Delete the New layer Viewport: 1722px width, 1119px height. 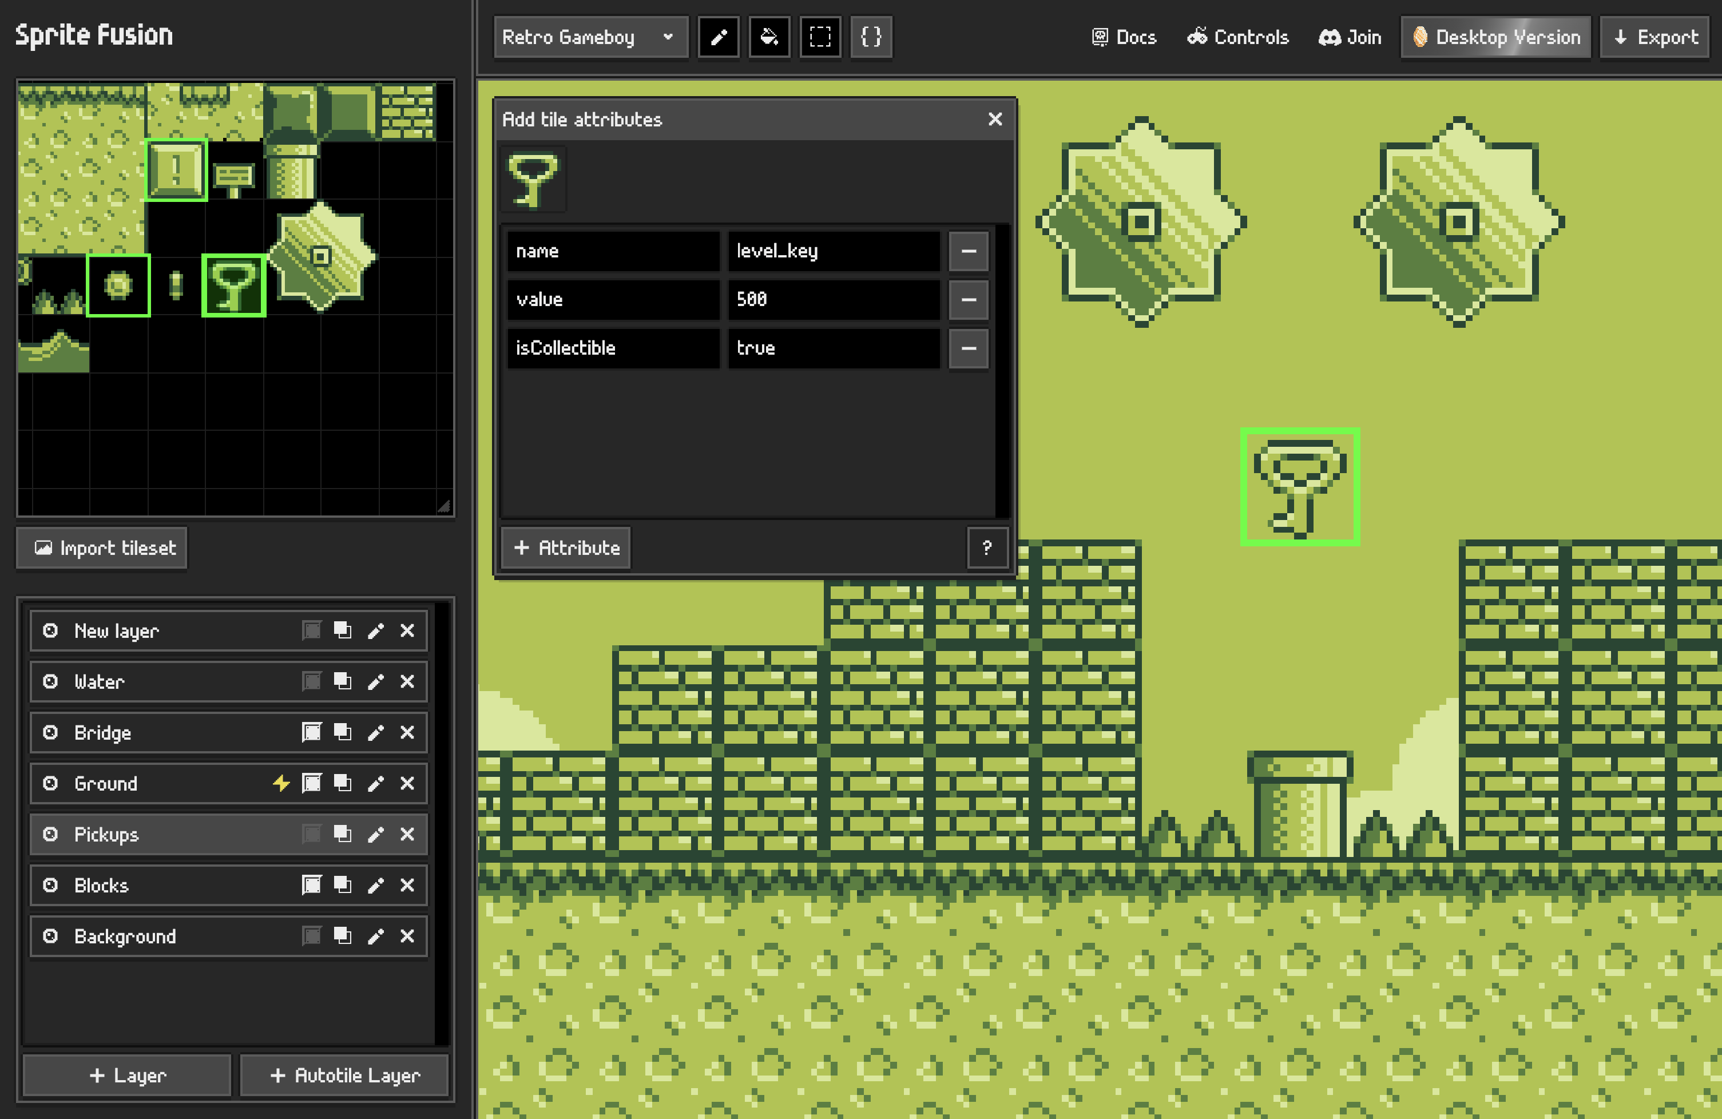407,631
